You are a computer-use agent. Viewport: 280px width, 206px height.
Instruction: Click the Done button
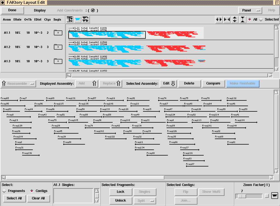coord(12,10)
